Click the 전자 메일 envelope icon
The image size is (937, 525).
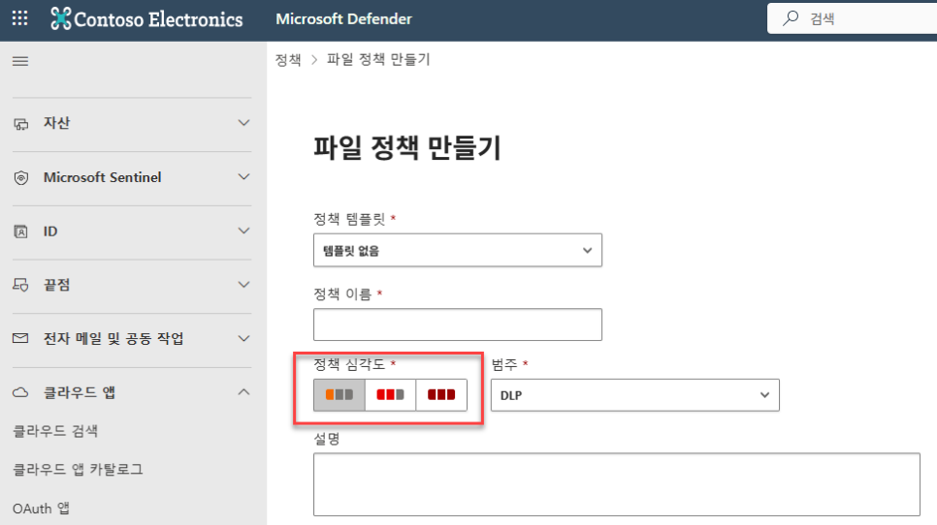click(x=20, y=338)
